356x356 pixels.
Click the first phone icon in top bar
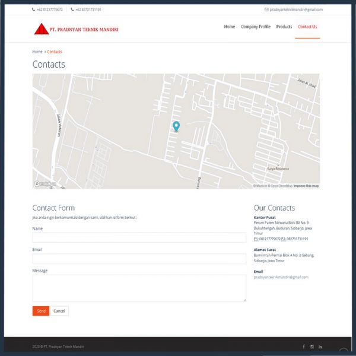click(x=34, y=9)
